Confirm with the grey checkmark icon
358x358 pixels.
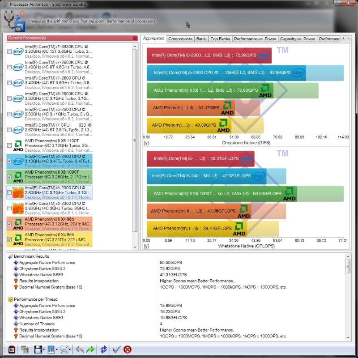117,349
